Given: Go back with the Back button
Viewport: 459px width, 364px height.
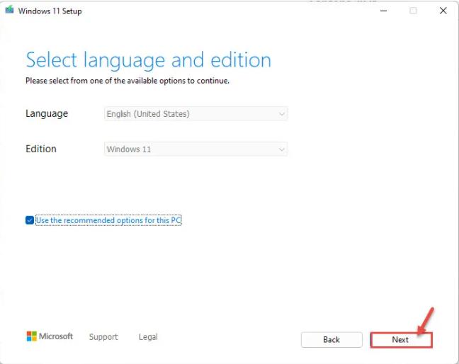Looking at the screenshot, I should tap(331, 340).
